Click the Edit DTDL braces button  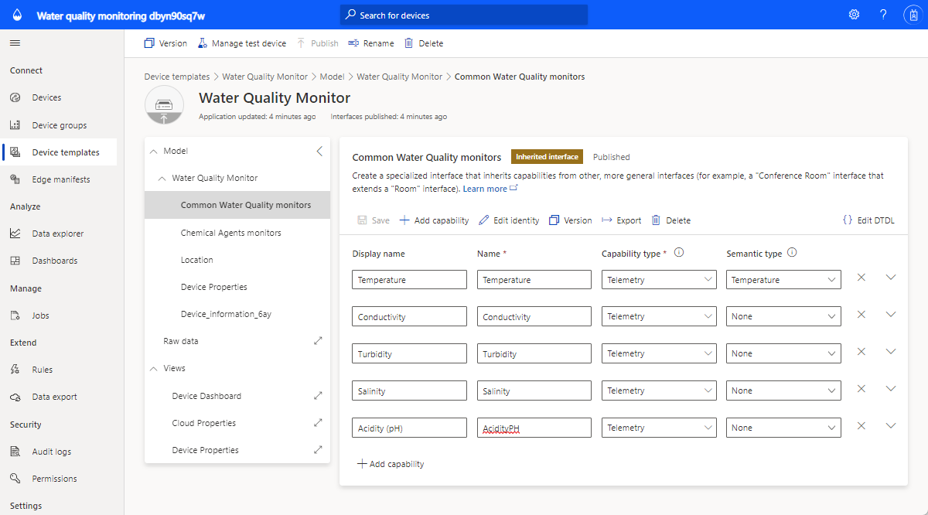click(x=868, y=220)
